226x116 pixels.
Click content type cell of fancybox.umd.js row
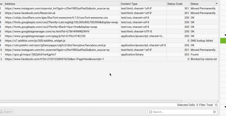[143, 45]
